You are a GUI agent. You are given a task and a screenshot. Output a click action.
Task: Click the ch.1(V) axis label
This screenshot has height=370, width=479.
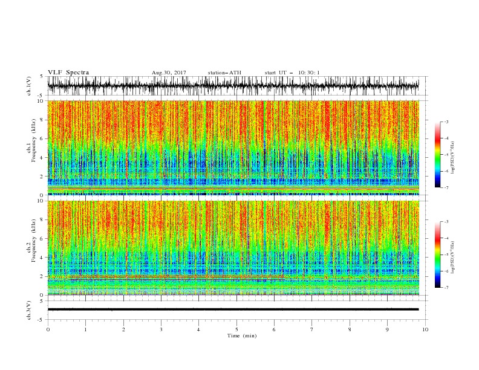29,86
